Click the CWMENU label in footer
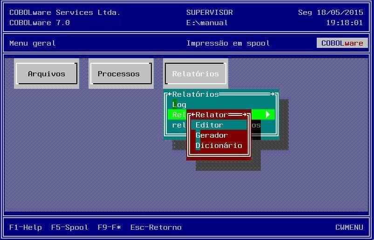The image size is (374, 240). click(x=349, y=227)
